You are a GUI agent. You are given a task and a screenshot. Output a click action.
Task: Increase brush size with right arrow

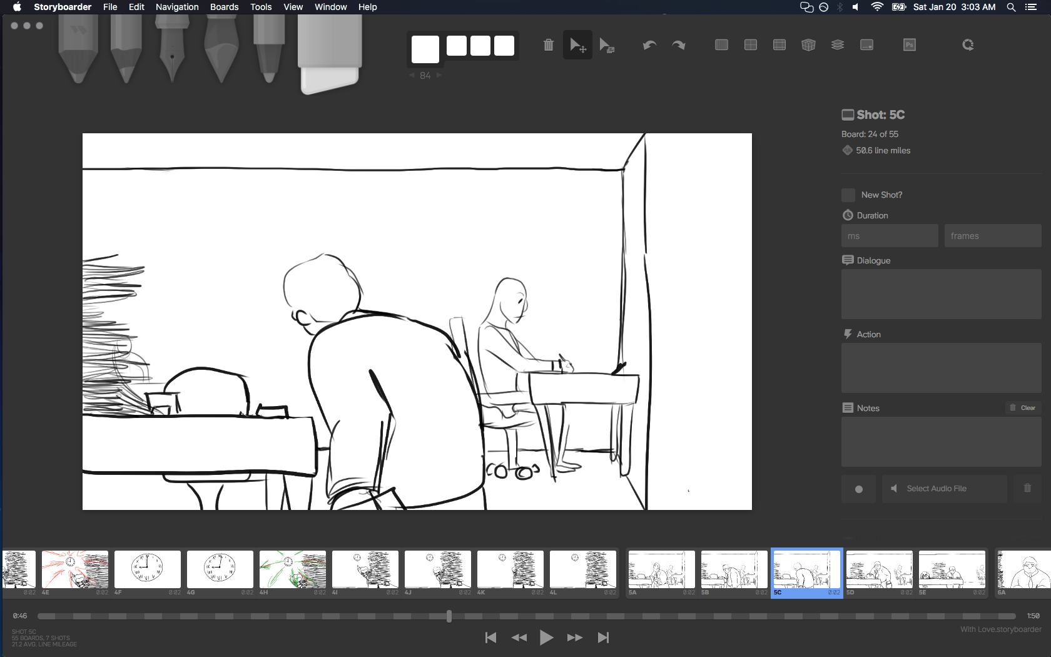point(439,75)
